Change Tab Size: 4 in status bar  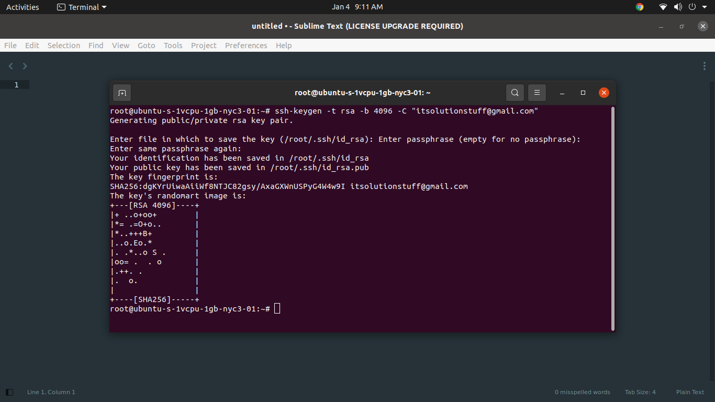tap(640, 392)
